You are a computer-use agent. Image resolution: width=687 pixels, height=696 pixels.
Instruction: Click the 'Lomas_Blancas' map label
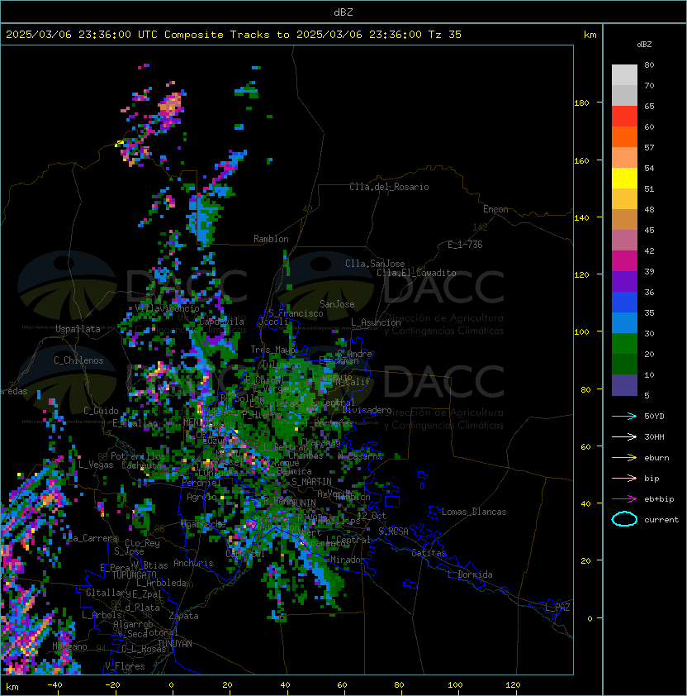click(474, 512)
